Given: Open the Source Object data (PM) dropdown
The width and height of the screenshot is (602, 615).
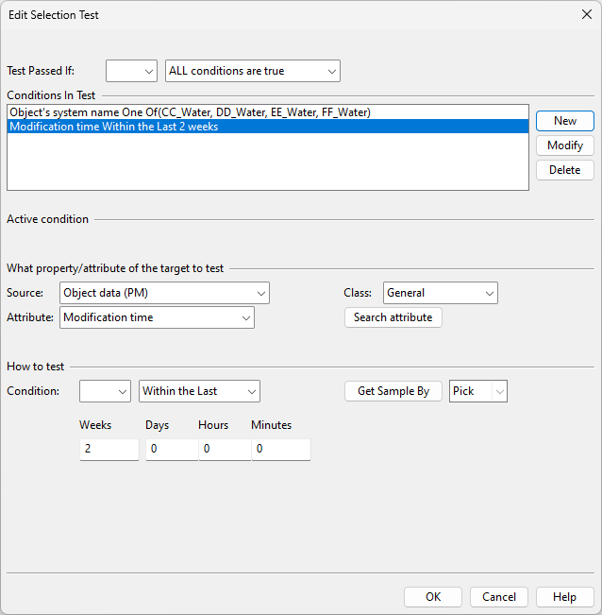Looking at the screenshot, I should pyautogui.click(x=164, y=293).
